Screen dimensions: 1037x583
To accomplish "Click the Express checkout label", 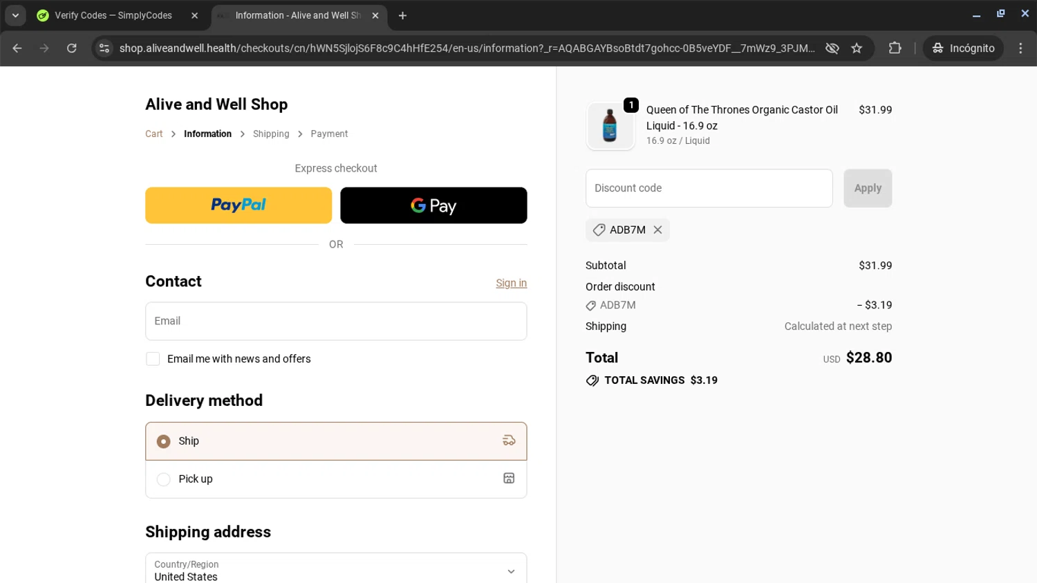I will (336, 168).
